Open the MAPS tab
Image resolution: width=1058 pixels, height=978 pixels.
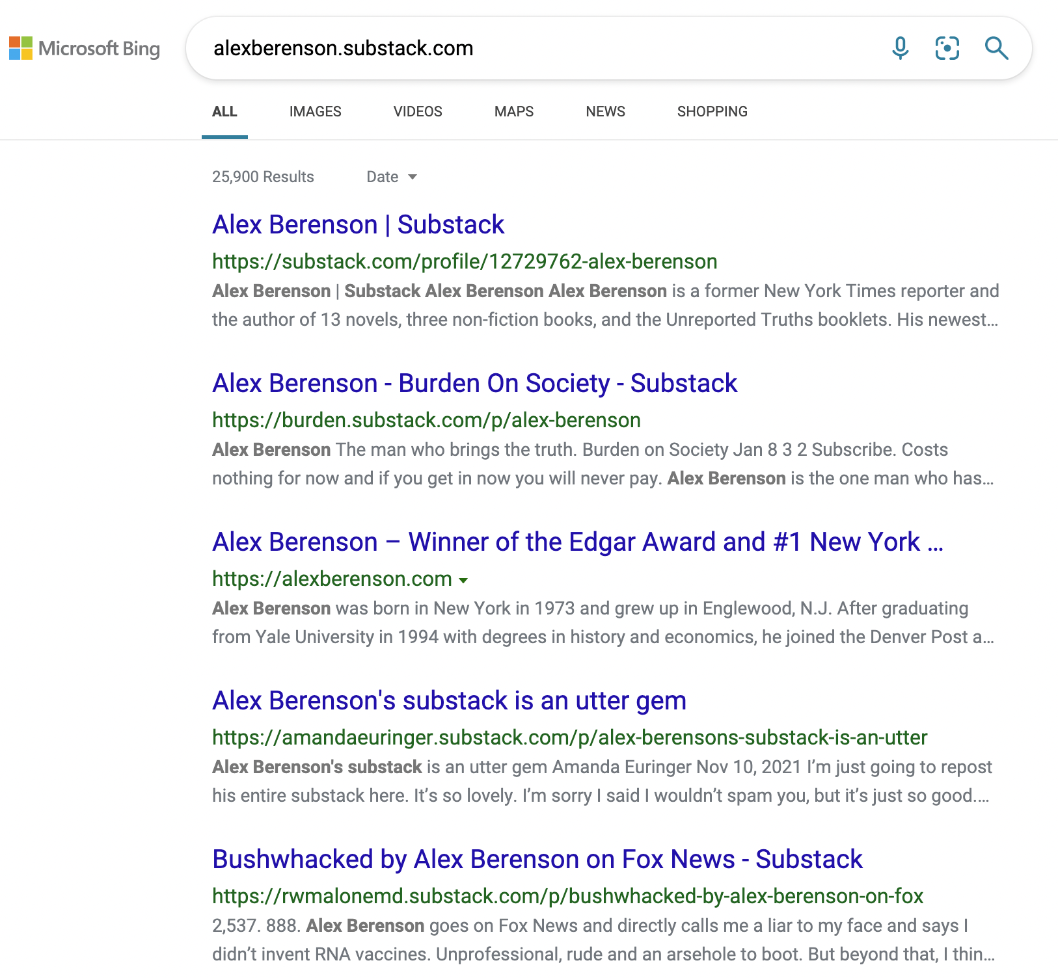[x=514, y=112]
